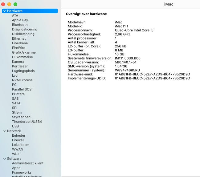Click the L2-buffer value 256 kB
This screenshot has width=200, height=177.
120,46
